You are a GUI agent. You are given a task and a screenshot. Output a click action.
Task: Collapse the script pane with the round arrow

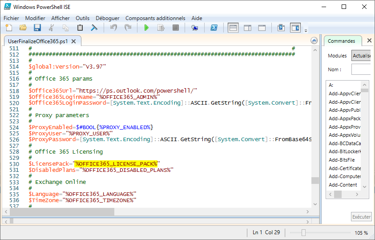tap(314, 41)
